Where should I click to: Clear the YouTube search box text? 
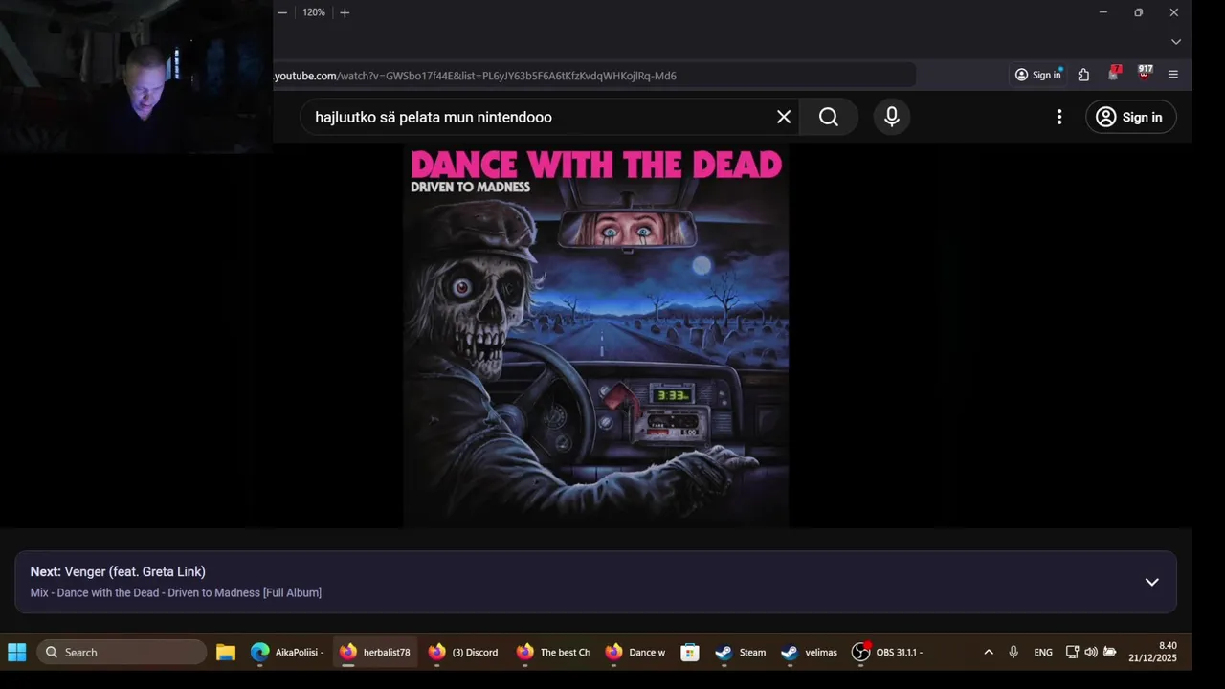[784, 117]
